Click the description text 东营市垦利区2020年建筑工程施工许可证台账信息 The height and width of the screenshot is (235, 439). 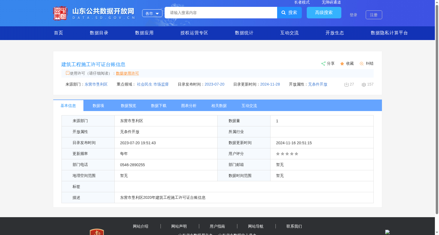[163, 198]
